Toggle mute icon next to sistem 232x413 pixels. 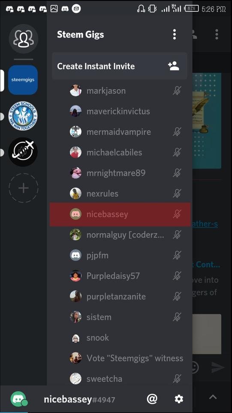coord(177,317)
